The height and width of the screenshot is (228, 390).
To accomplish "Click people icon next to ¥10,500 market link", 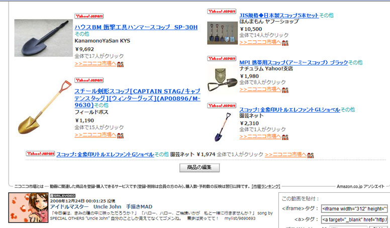I will click(285, 43).
